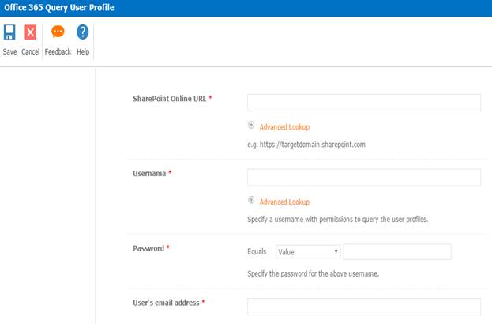The height and width of the screenshot is (324, 492).
Task: Expand plus icon below the Username field
Action: (x=251, y=201)
